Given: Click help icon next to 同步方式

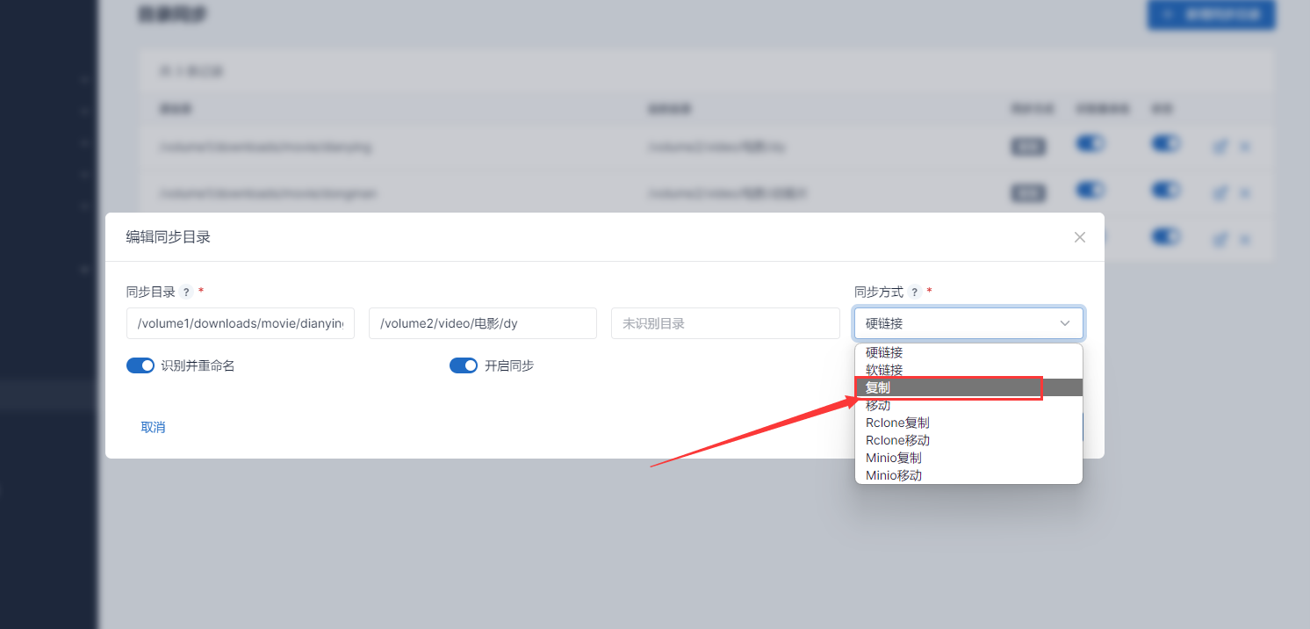Looking at the screenshot, I should coord(914,293).
